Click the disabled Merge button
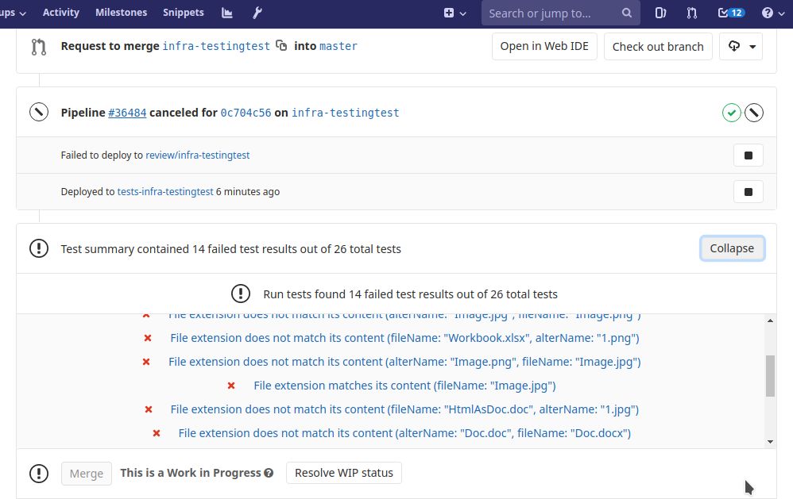 click(87, 474)
